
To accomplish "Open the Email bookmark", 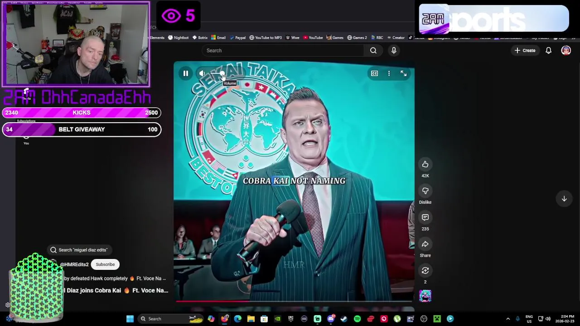I will click(218, 38).
